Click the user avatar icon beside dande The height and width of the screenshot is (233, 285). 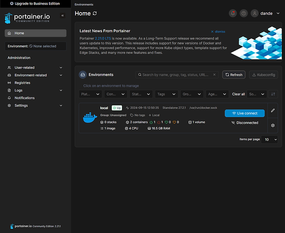(255, 13)
